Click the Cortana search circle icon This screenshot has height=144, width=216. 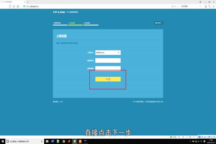click(x=8, y=141)
